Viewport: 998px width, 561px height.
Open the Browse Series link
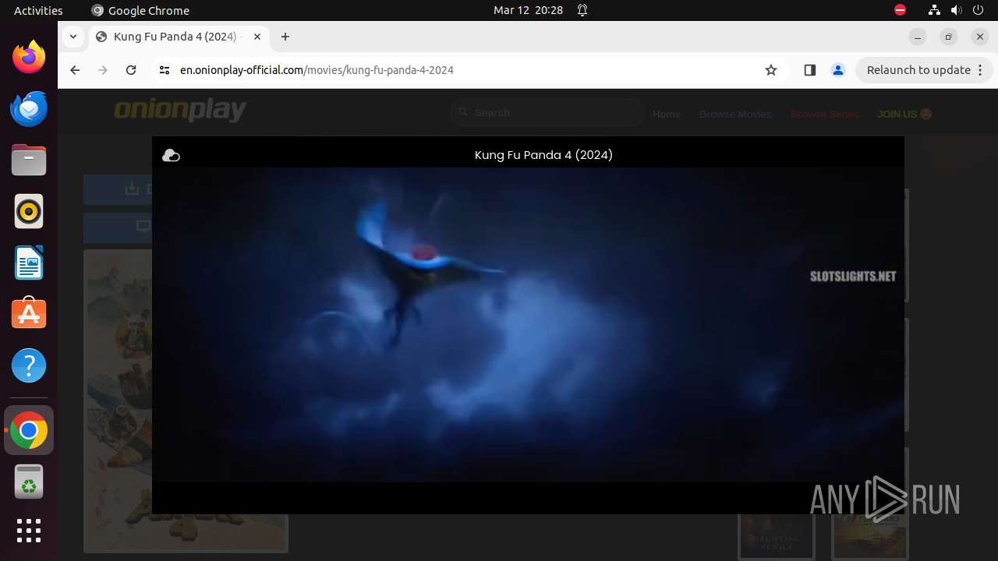tap(824, 114)
